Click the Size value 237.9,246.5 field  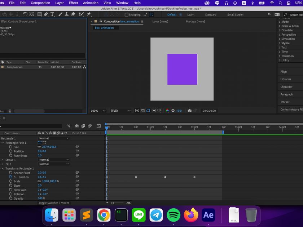pos(49,147)
